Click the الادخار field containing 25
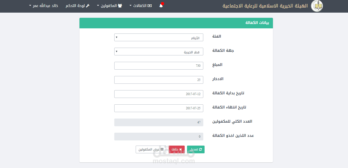 pos(159,80)
